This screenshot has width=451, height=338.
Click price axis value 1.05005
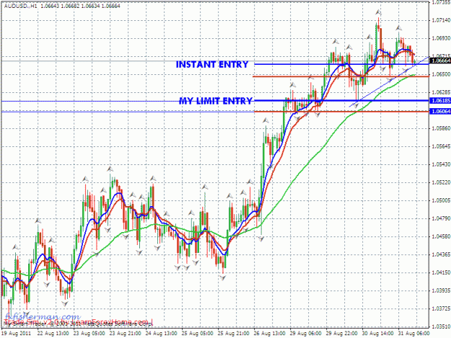[441, 200]
